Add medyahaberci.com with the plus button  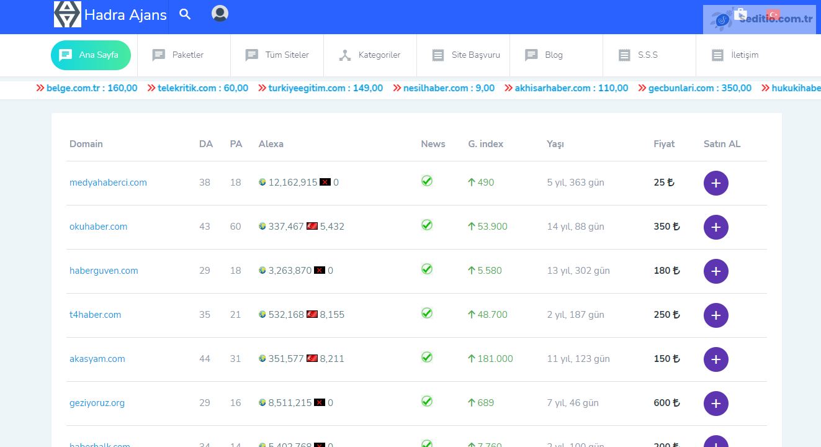click(x=716, y=183)
